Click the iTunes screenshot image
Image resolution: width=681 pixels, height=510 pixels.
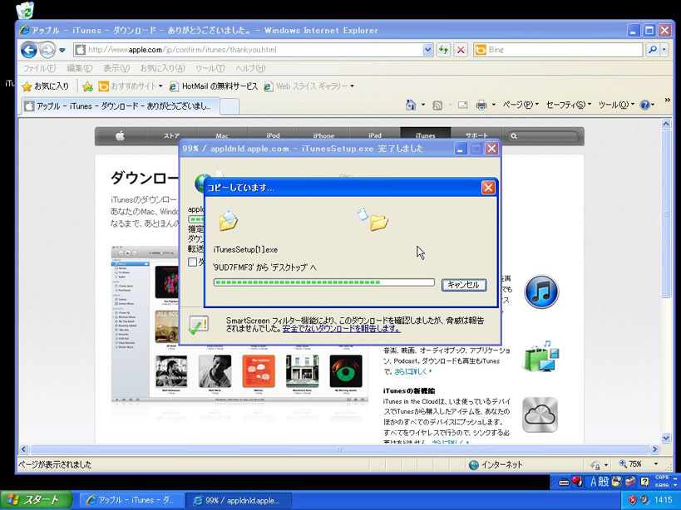(x=239, y=323)
